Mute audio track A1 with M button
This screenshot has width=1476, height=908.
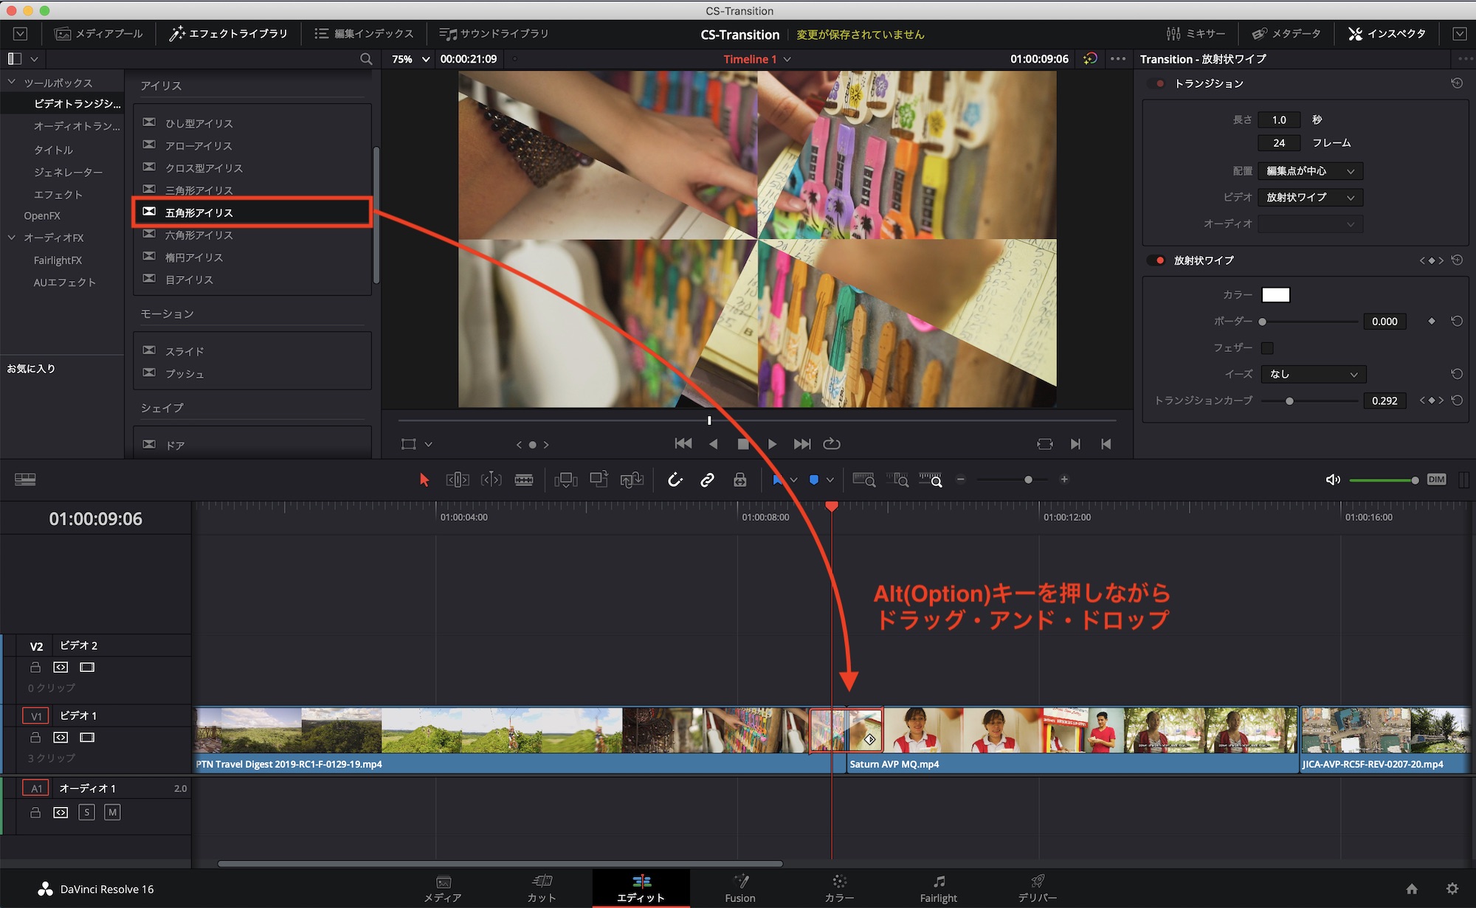[x=112, y=813]
